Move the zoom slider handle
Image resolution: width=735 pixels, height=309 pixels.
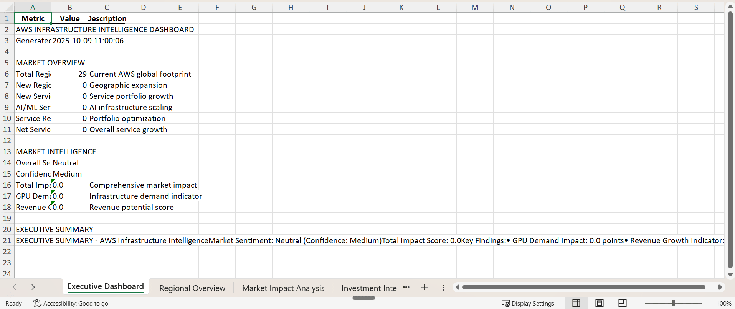coord(673,303)
